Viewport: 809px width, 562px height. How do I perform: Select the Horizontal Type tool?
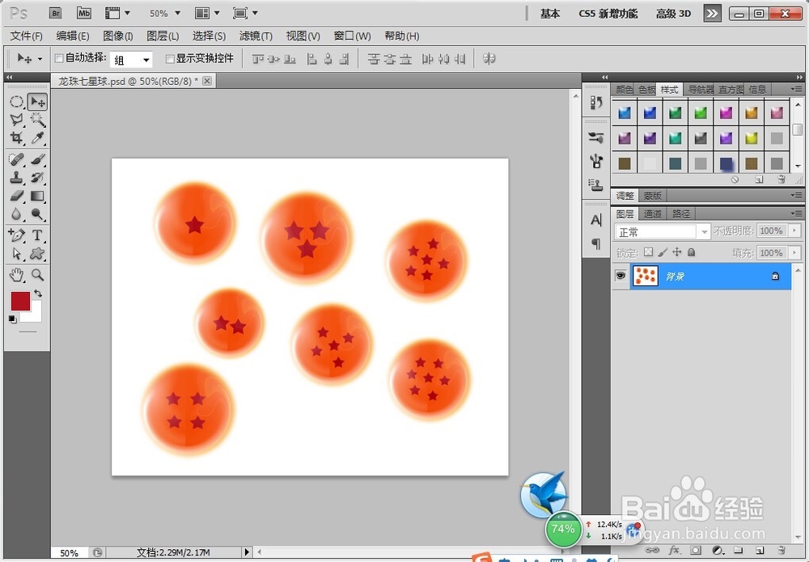point(37,235)
